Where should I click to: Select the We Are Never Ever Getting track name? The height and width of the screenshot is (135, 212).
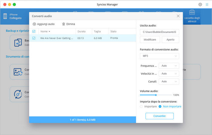pyautogui.click(x=57, y=38)
